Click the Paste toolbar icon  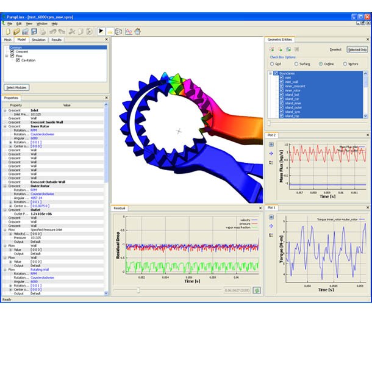point(89,32)
